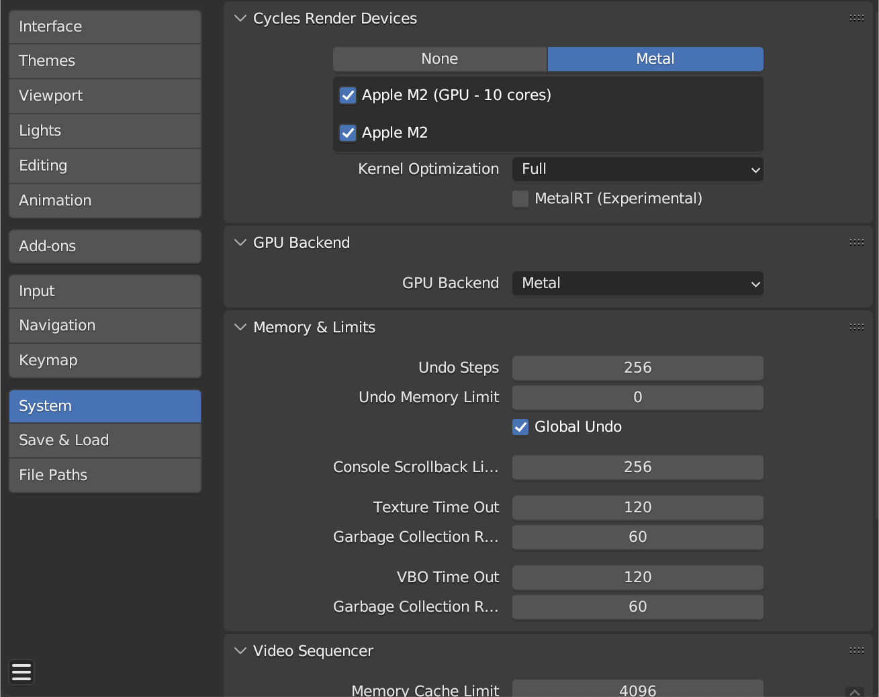Click the VBO Time Out label
The image size is (879, 697).
coord(448,577)
